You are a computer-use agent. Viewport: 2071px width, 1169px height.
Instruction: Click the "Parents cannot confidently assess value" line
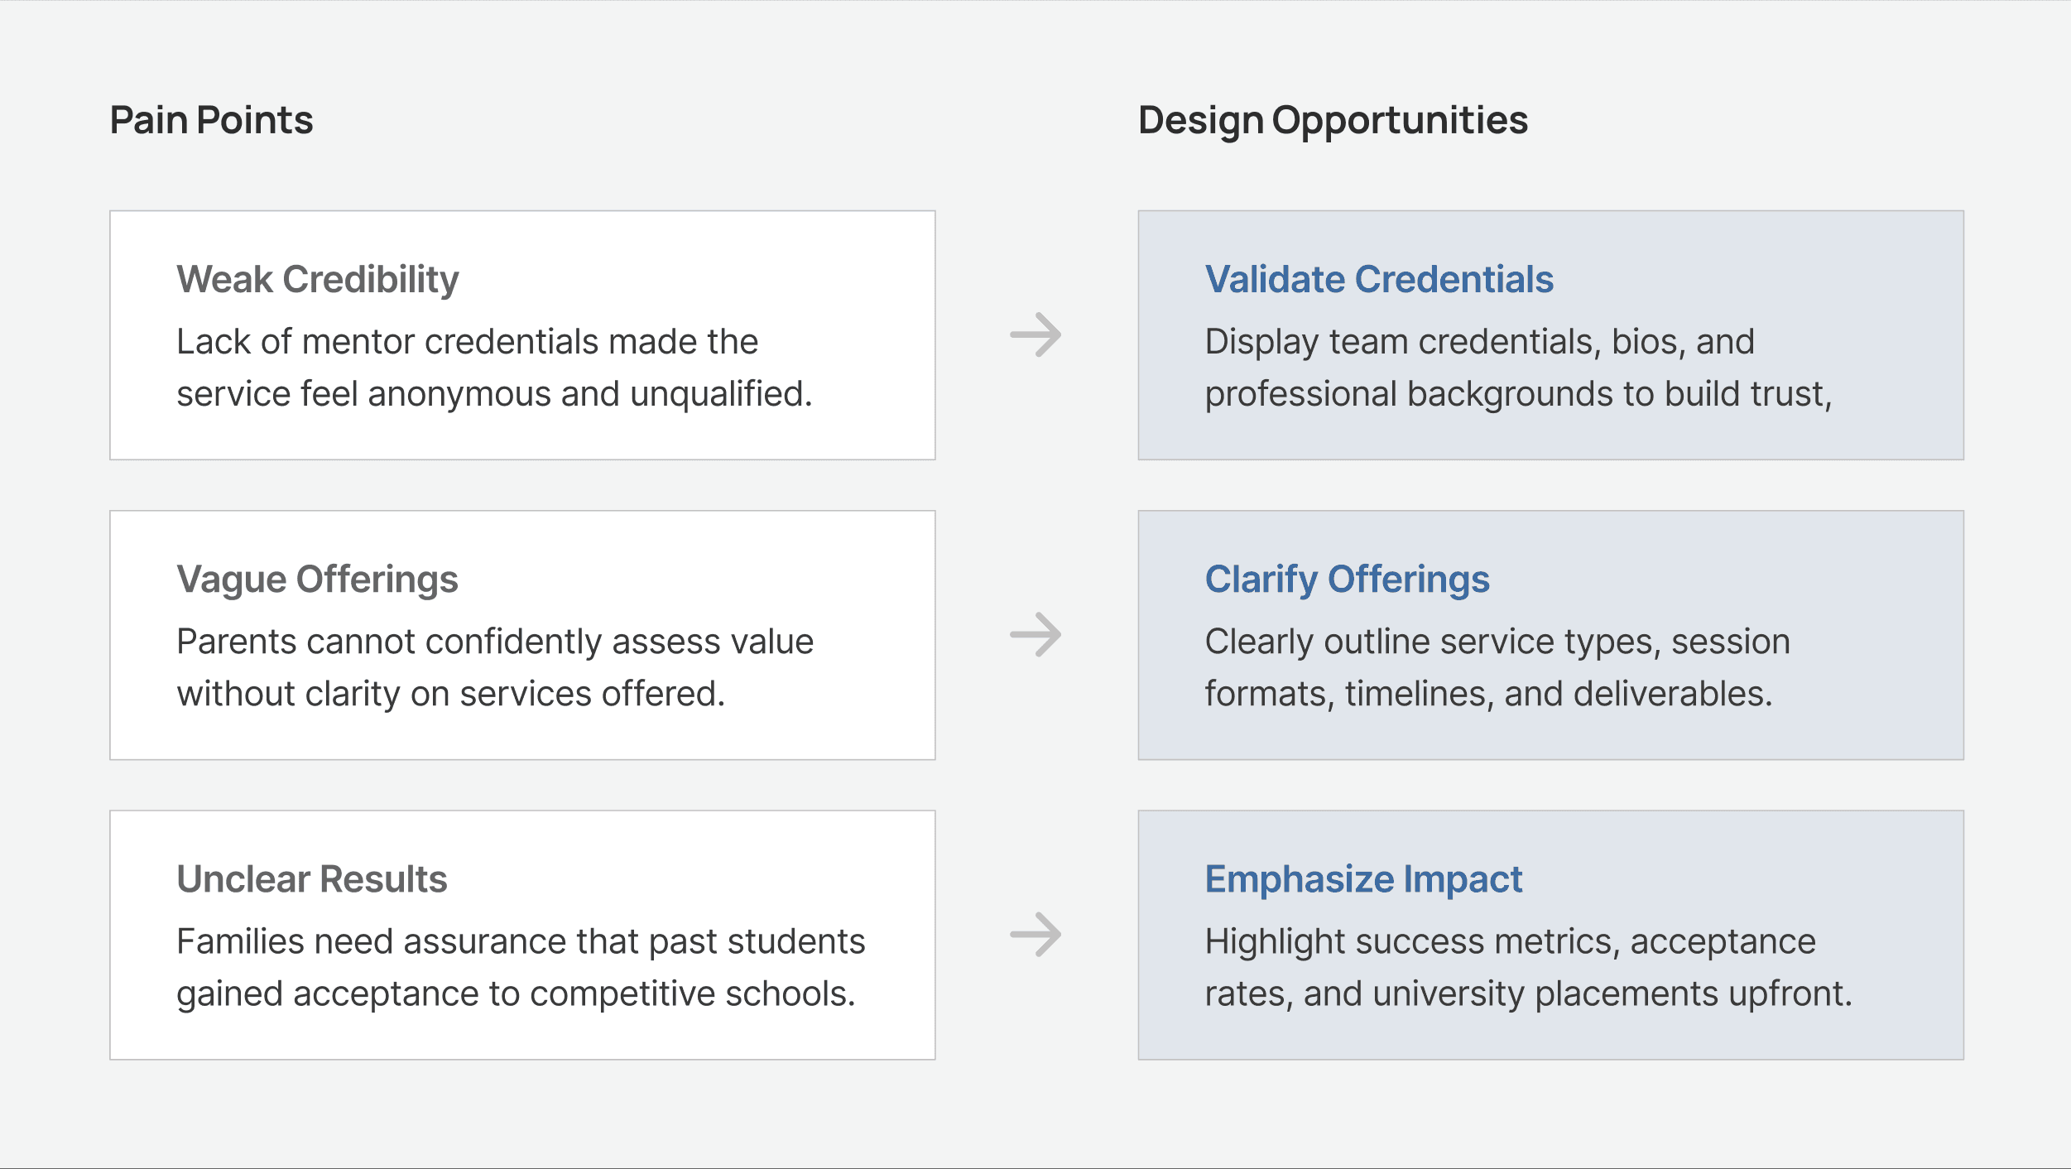tap(495, 641)
